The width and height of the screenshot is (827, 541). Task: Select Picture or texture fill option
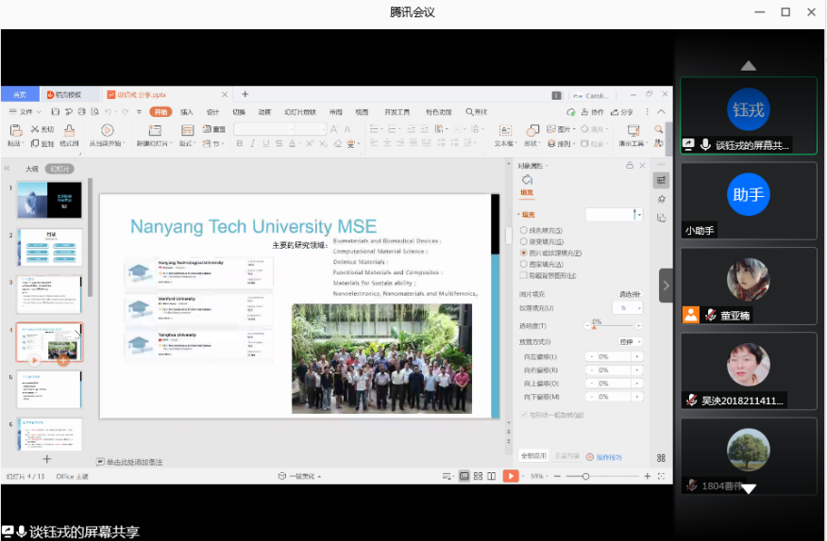pyautogui.click(x=524, y=253)
